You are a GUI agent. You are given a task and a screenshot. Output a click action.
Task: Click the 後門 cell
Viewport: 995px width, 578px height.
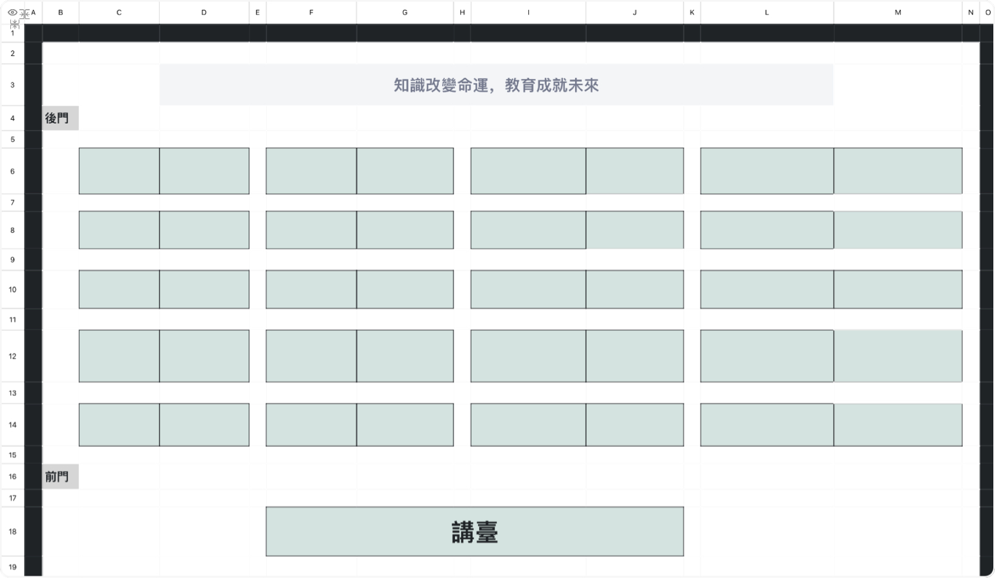pos(61,118)
